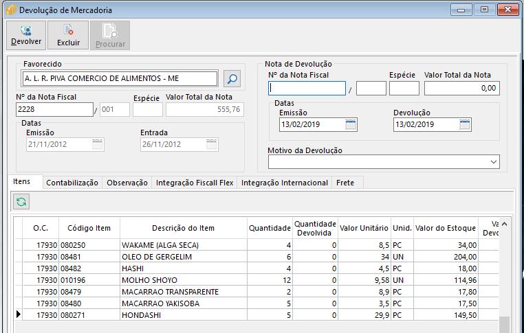Select the HASHI item row
This screenshot has width=524, height=333.
tap(256, 268)
